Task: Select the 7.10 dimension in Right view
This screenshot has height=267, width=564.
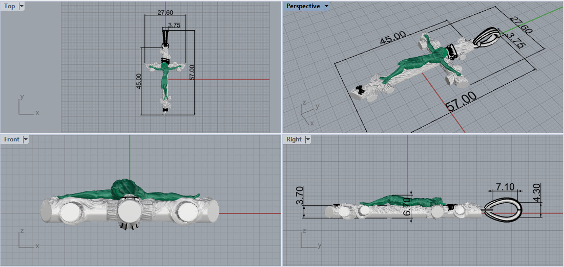Action: [x=506, y=186]
